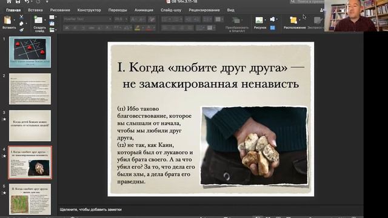The width and height of the screenshot is (388, 218).
Task: Open the Customize Quick Access Toolbar dropdown
Action: 47,2
